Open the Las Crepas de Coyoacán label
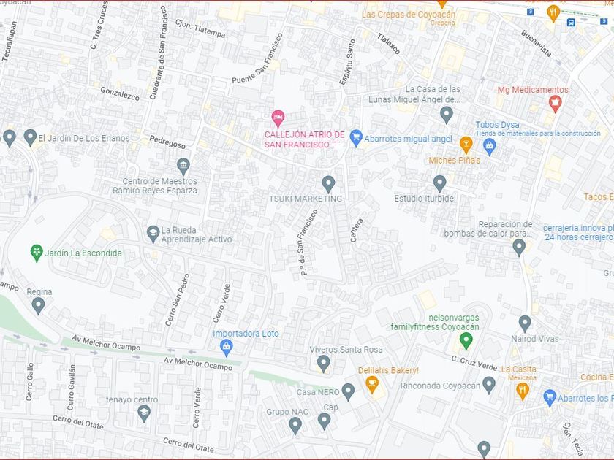 click(409, 15)
